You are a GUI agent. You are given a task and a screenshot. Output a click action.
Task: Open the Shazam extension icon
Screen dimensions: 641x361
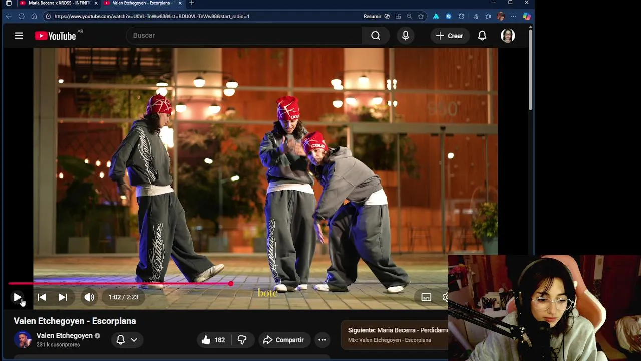pos(449,16)
